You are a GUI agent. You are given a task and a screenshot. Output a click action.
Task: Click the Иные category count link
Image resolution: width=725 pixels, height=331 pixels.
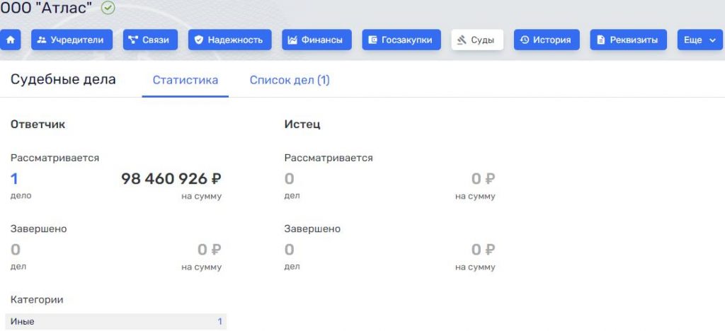[219, 322]
